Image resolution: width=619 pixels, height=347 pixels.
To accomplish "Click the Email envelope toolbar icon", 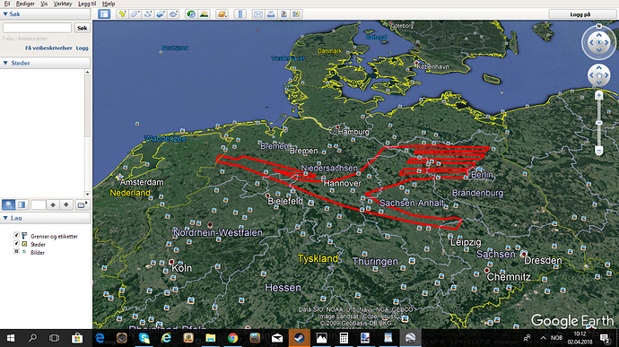I will (258, 13).
